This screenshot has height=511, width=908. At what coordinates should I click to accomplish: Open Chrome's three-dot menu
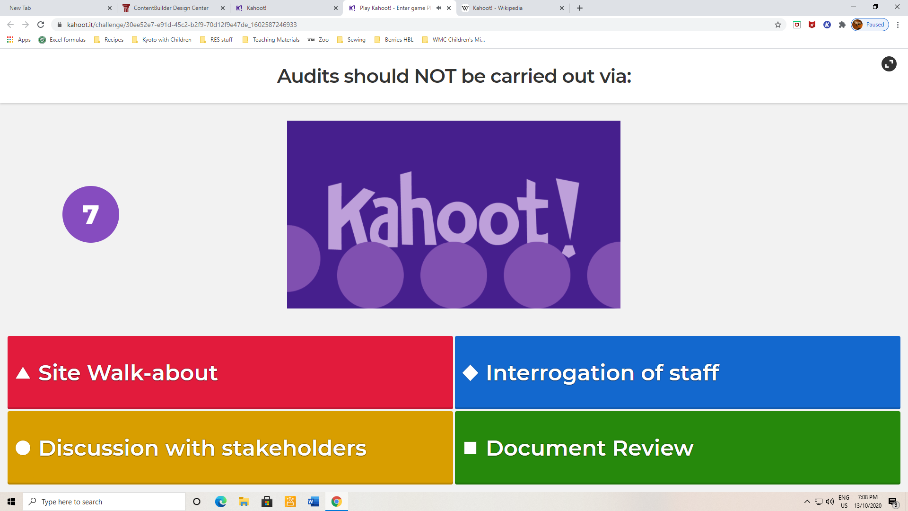point(898,25)
